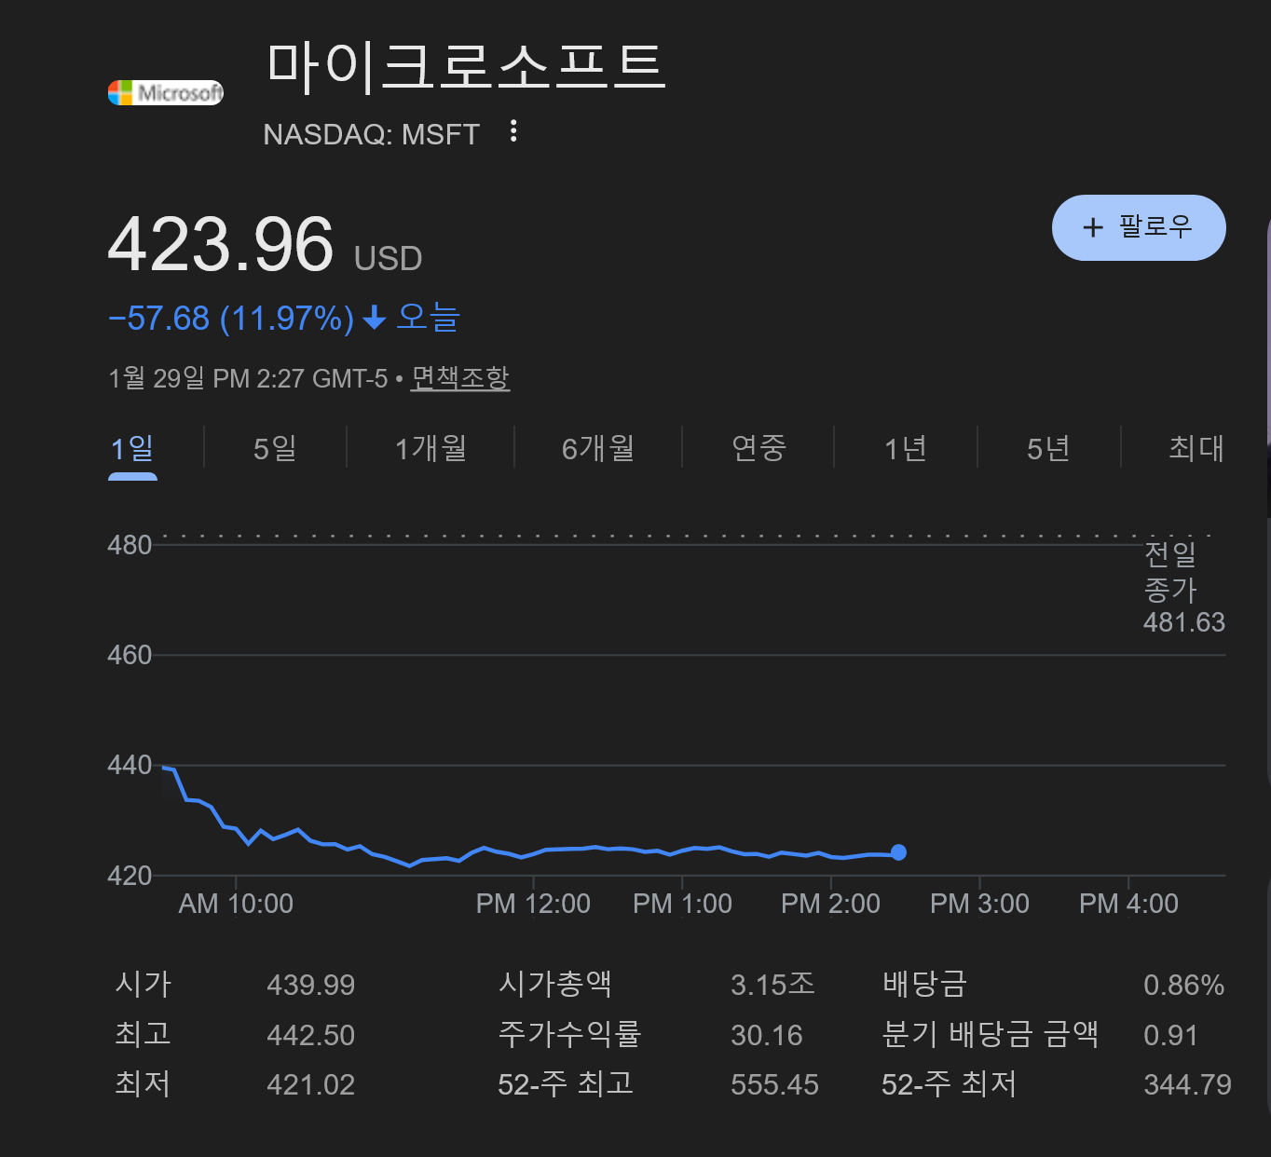Select the 1일 chart tab
This screenshot has width=1271, height=1157.
tap(132, 449)
